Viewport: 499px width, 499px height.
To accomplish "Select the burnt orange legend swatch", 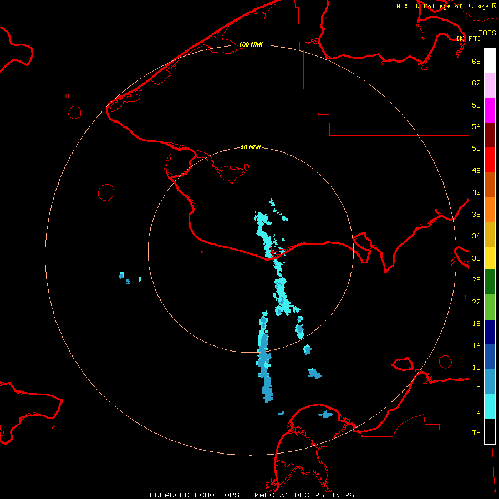I will [x=490, y=185].
